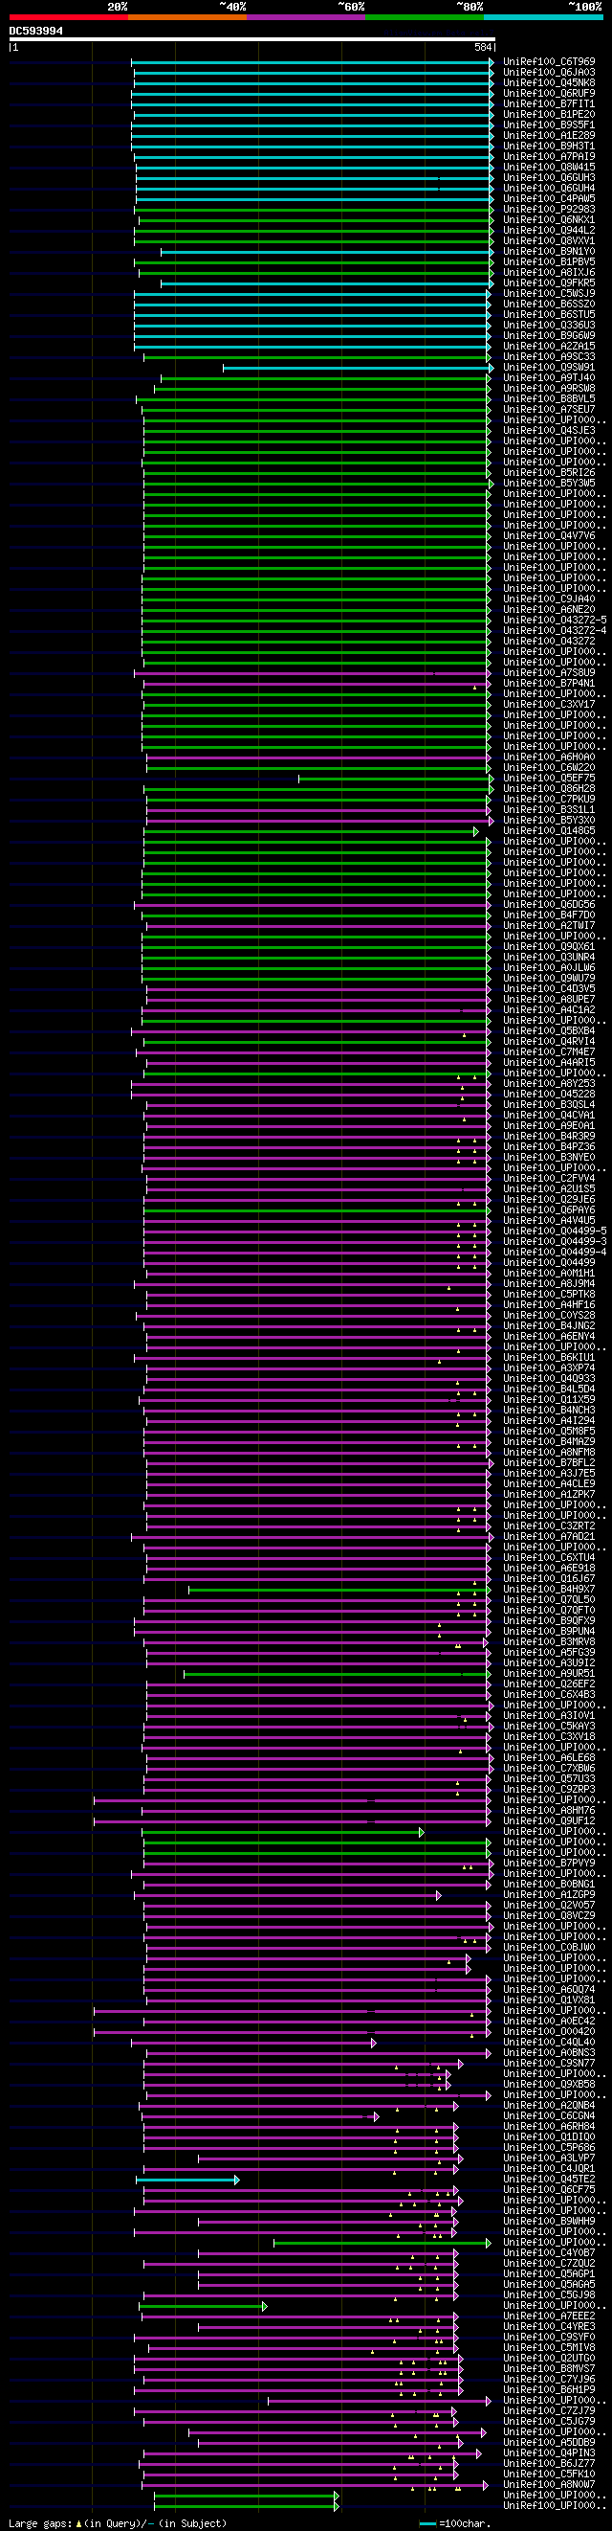Select label UniRef100_Q6GUH3
612x2531 pixels.
pyautogui.click(x=549, y=178)
